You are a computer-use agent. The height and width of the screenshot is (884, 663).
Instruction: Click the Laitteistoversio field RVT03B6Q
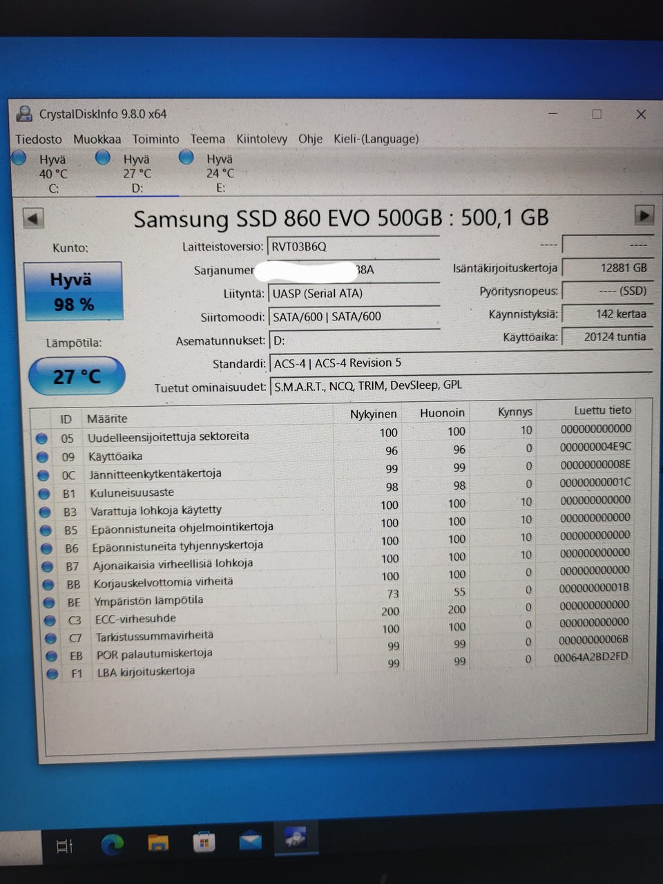click(353, 247)
